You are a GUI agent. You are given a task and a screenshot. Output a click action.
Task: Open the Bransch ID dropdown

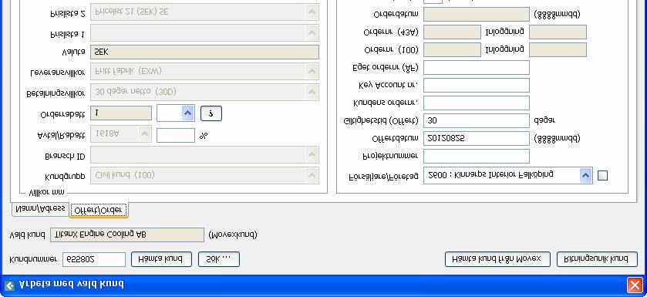[x=204, y=155]
